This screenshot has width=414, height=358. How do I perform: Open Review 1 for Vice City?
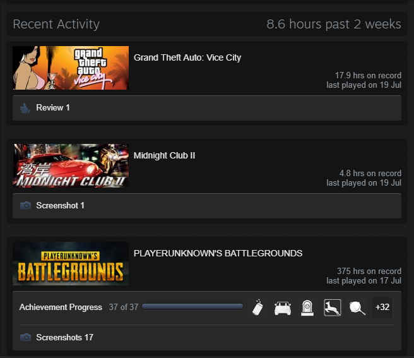(x=53, y=108)
